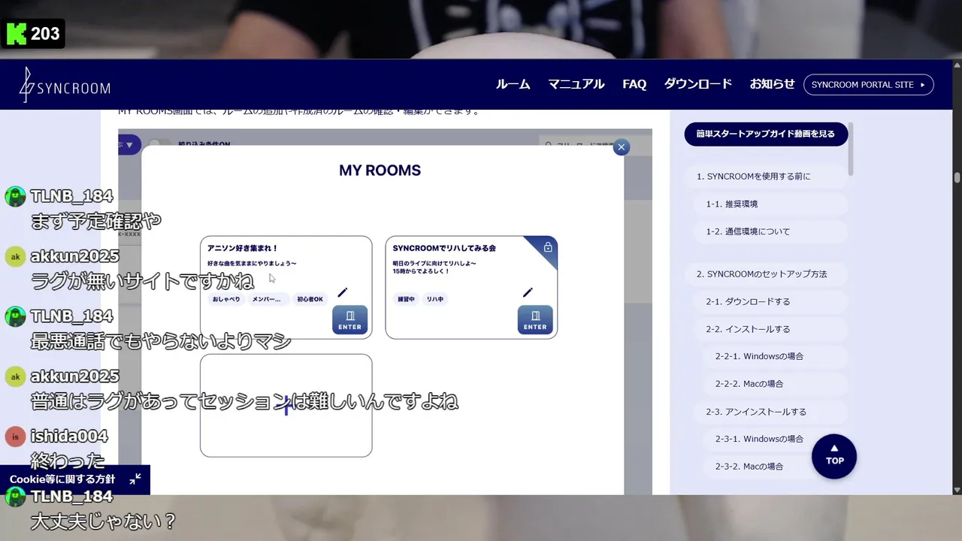962x541 pixels.
Task: Watch 簡単スタートアップガイド動画を見る
Action: click(766, 134)
